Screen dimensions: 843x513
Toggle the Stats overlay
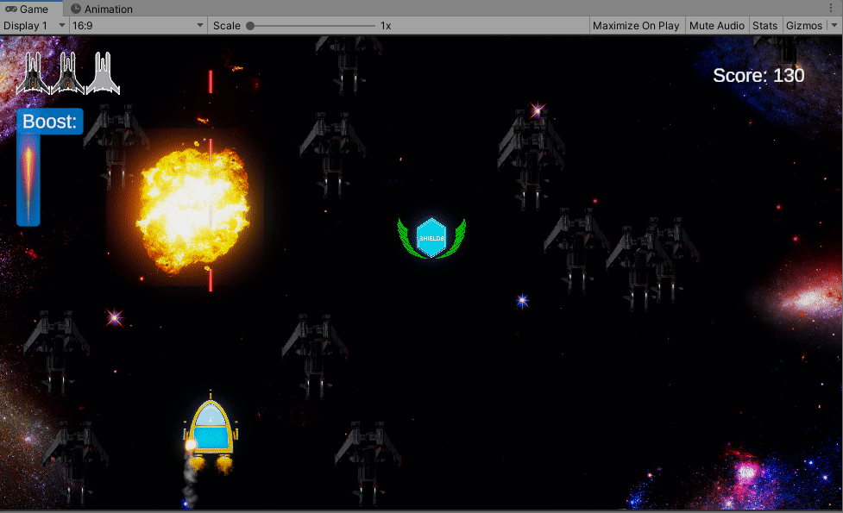(764, 25)
